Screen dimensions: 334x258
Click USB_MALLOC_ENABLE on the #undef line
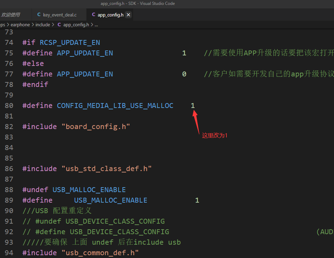coord(89,190)
